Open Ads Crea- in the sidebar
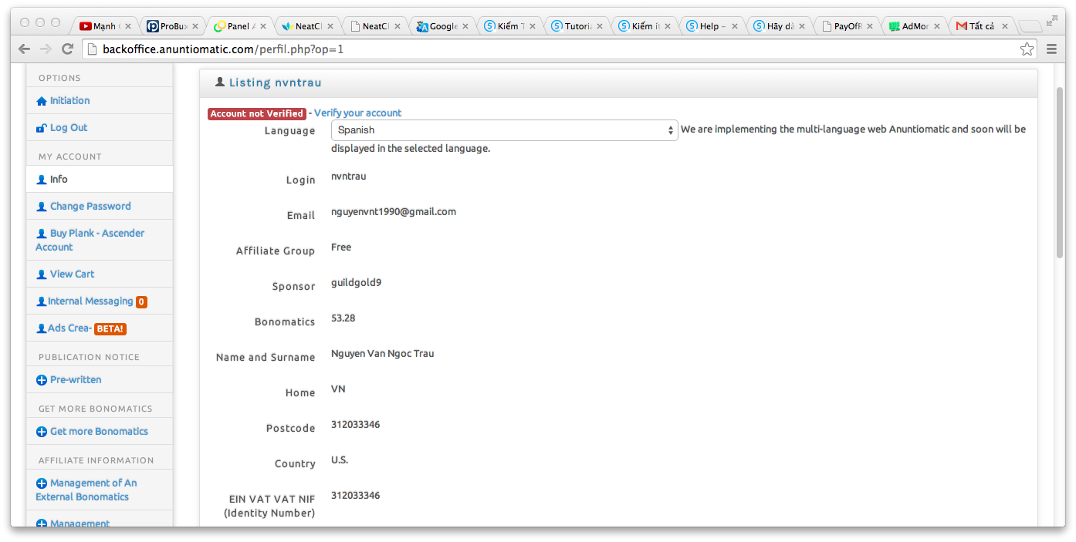The height and width of the screenshot is (542, 1076). [x=69, y=328]
